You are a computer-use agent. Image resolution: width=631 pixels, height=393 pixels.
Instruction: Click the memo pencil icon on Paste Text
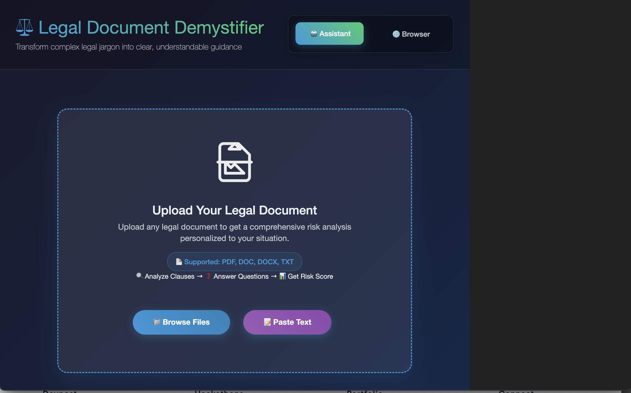click(267, 322)
